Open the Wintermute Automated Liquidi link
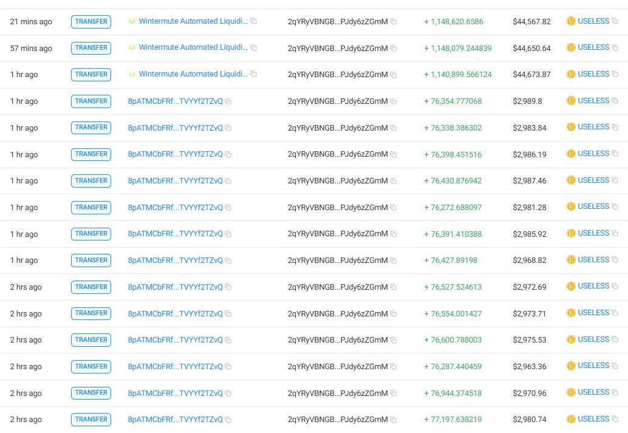628x433 pixels. tap(193, 21)
